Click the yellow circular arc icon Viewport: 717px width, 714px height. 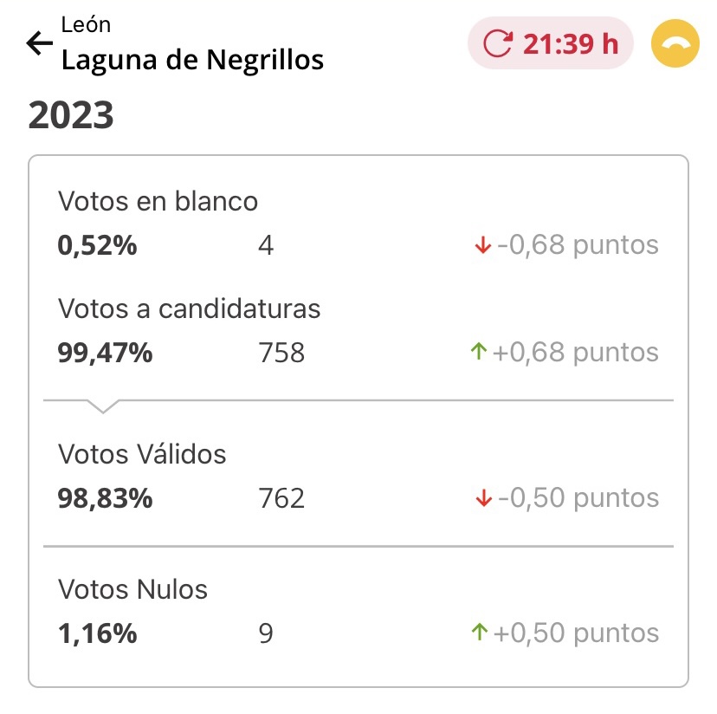675,43
